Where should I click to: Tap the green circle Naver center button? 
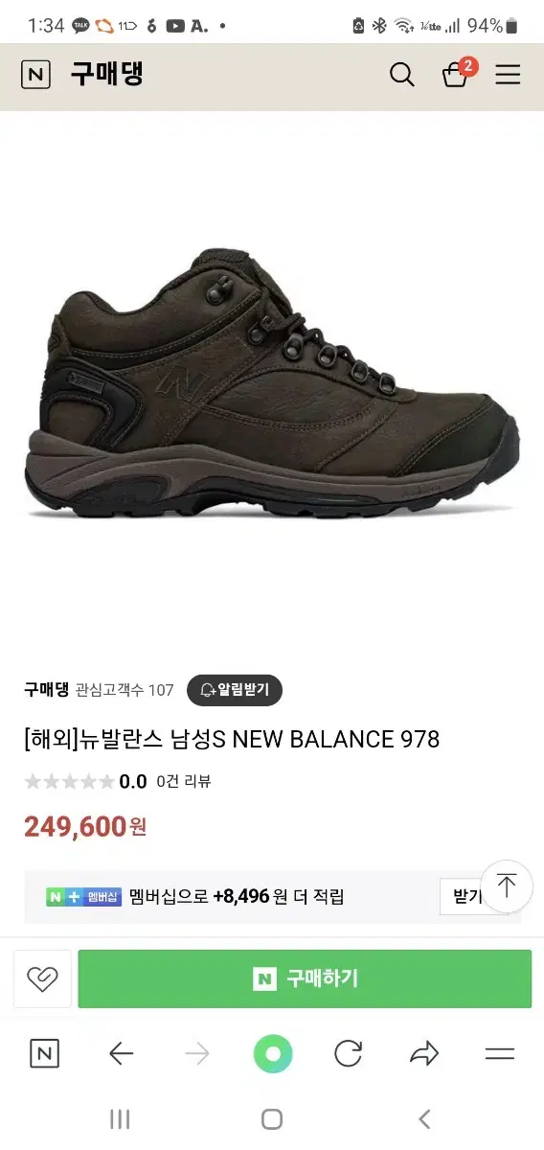[272, 1054]
